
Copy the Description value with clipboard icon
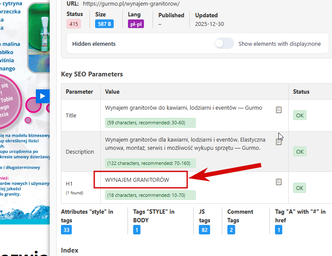(279, 142)
